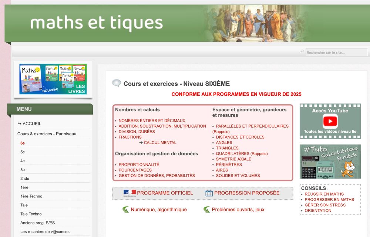Open Numérique, algorithmique section
Viewport: 370px width, 237px height.
coord(159,209)
